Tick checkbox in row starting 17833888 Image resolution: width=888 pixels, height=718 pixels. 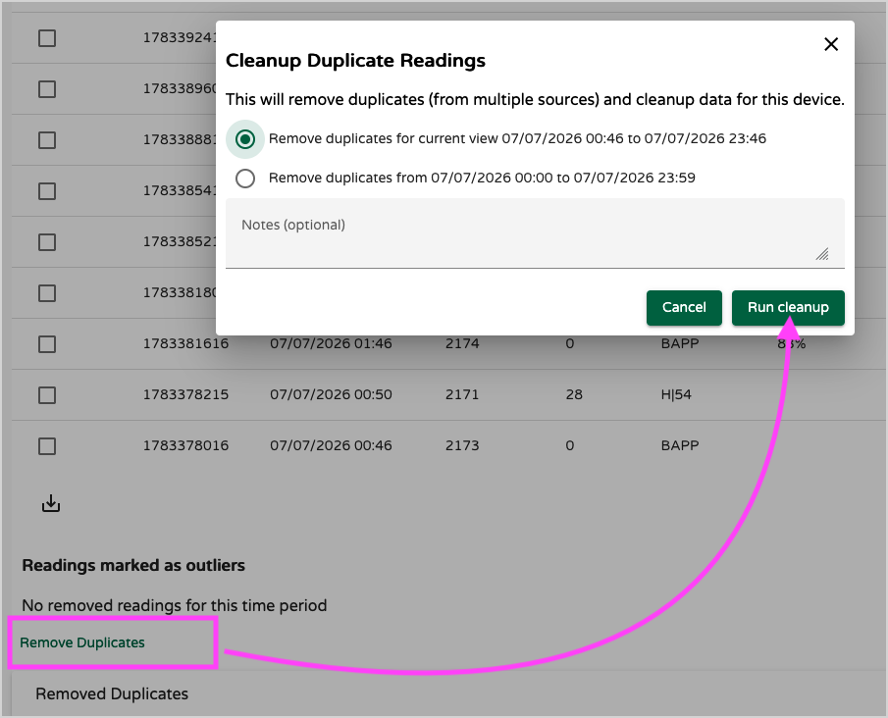(47, 140)
